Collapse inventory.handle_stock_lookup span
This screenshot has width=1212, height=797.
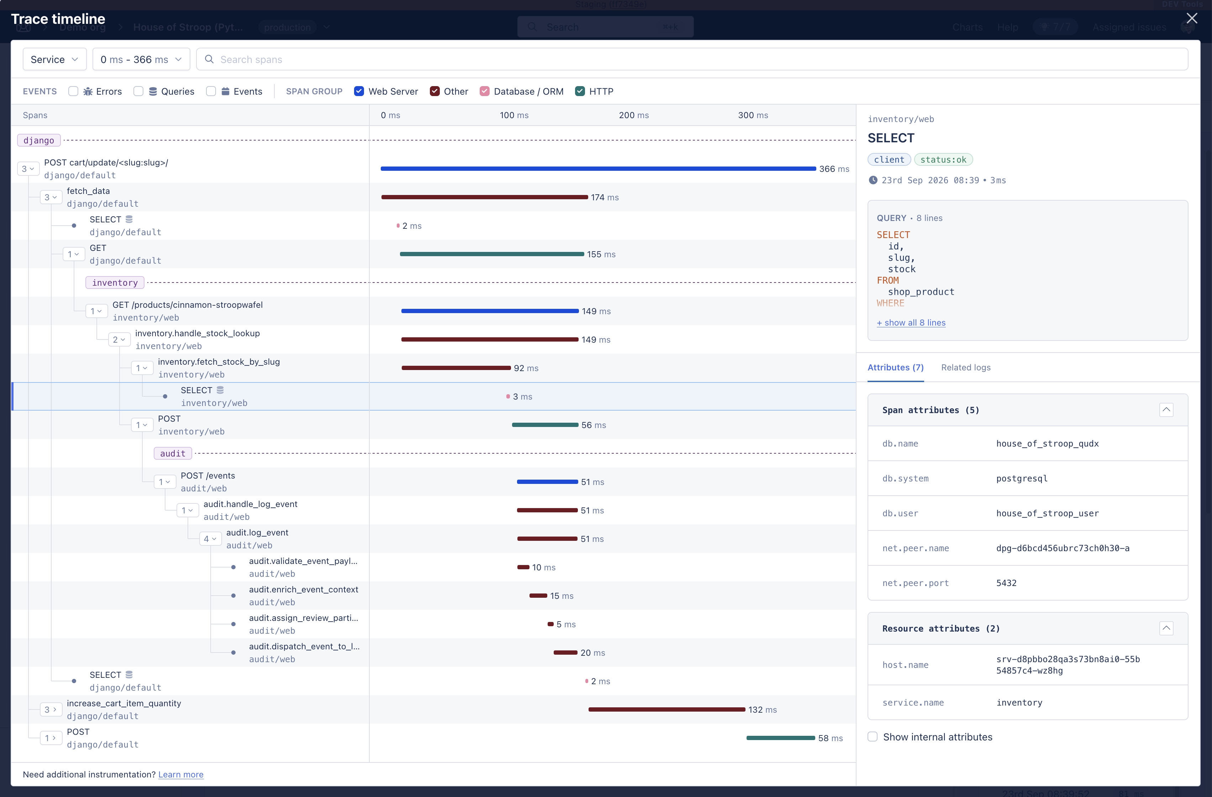pyautogui.click(x=119, y=340)
